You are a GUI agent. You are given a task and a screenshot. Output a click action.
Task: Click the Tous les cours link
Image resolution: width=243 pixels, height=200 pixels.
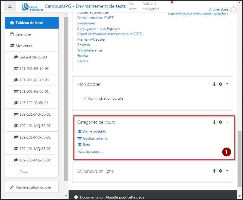point(90,152)
